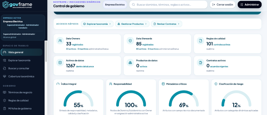Click the Vista general gauge icon

click(x=5, y=52)
